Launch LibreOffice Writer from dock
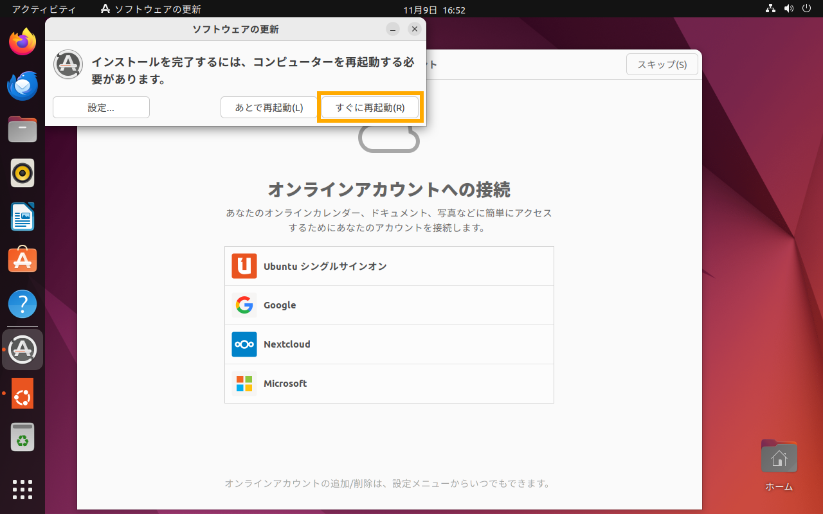This screenshot has height=514, width=823. pos(23,217)
